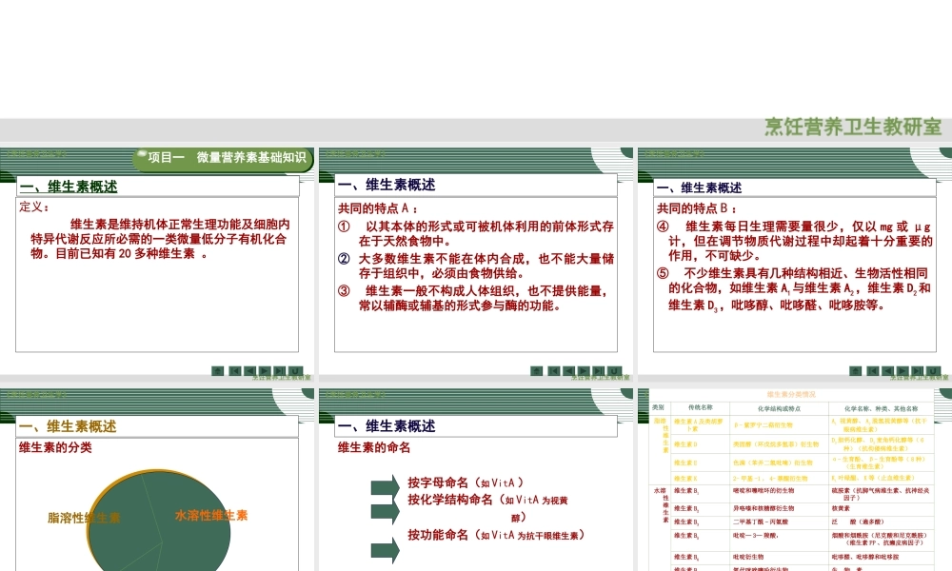Click the 一、维生素概述 heading on the definition slide
The image size is (952, 571).
tap(69, 187)
